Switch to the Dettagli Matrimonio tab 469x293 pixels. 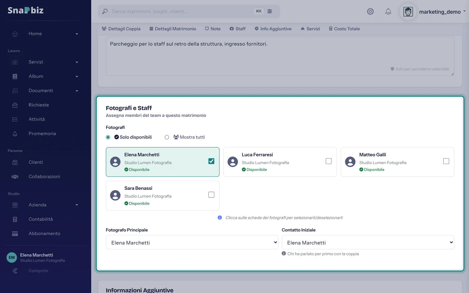pyautogui.click(x=173, y=29)
